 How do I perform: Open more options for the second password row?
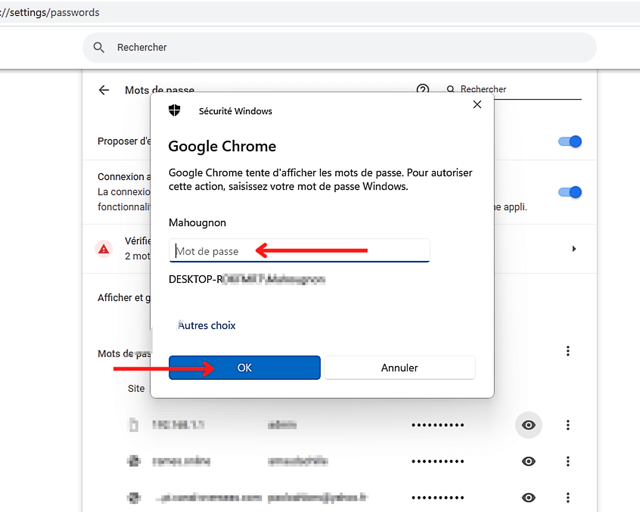[568, 461]
